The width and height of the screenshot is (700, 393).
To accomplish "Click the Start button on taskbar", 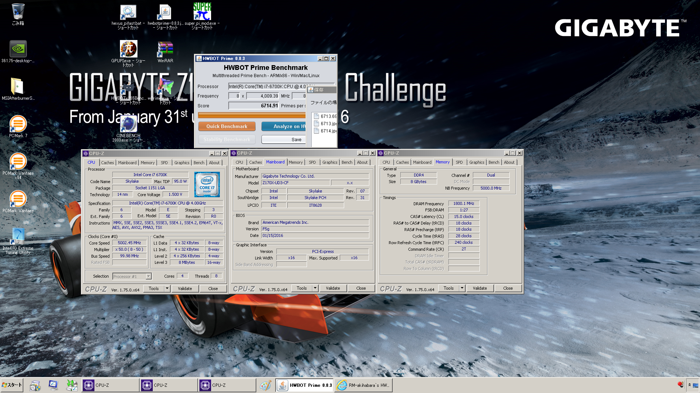I will click(12, 385).
